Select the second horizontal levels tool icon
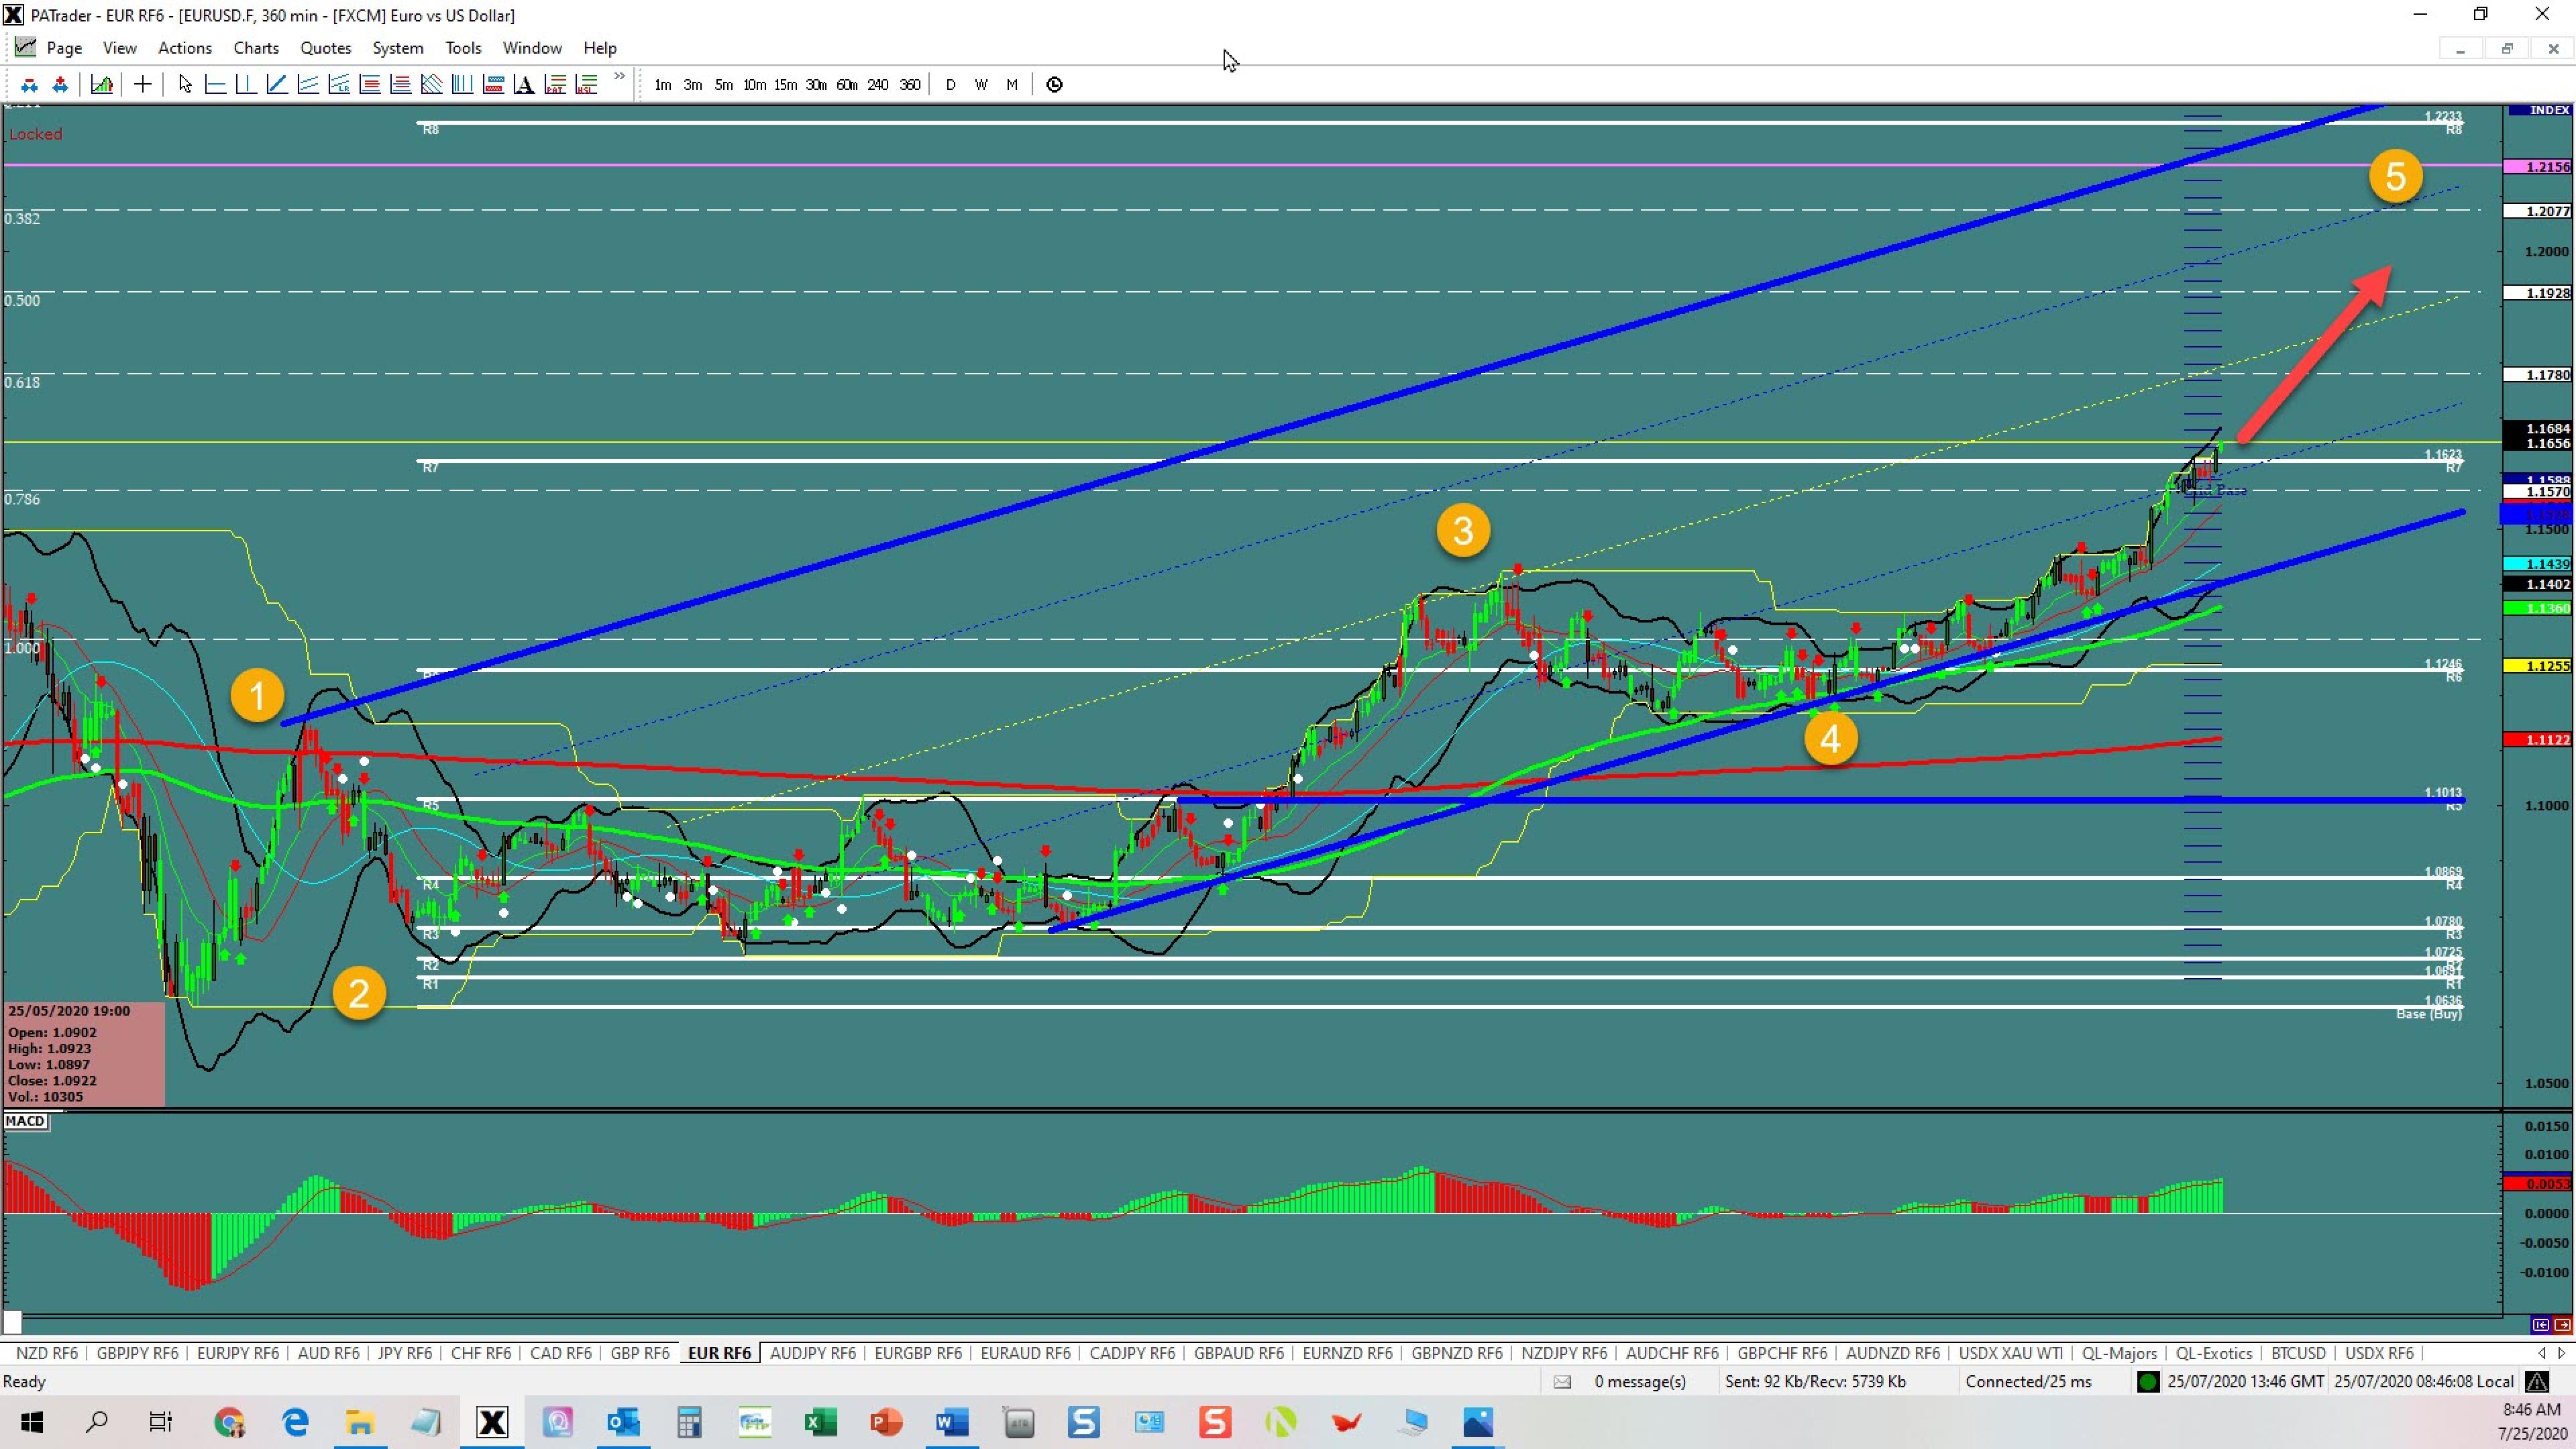 coord(401,85)
